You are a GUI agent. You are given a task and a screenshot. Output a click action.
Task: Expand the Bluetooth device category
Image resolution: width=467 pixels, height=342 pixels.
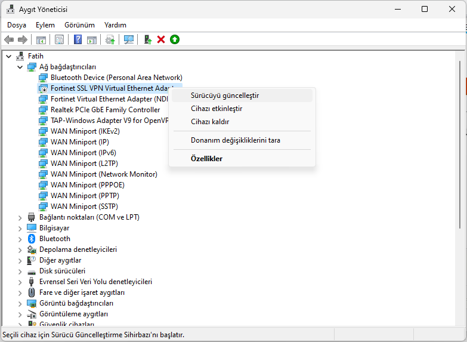[x=20, y=239]
